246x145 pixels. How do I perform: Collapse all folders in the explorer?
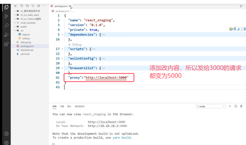(x=39, y=6)
